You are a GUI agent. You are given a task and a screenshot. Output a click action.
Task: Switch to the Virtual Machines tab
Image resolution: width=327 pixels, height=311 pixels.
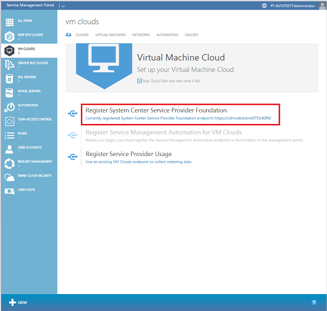111,35
